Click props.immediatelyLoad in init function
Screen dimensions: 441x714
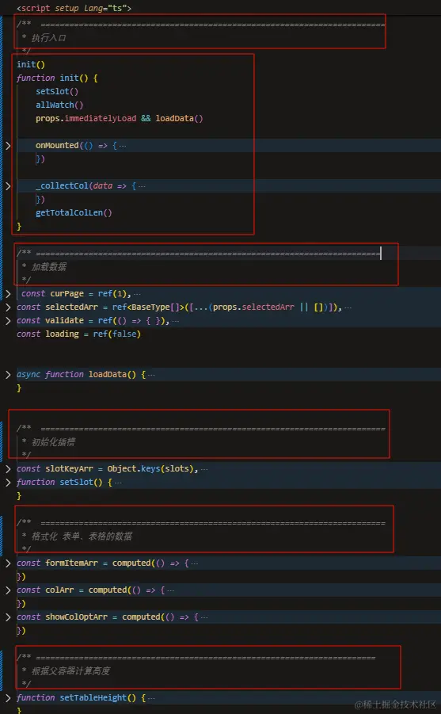click(86, 118)
